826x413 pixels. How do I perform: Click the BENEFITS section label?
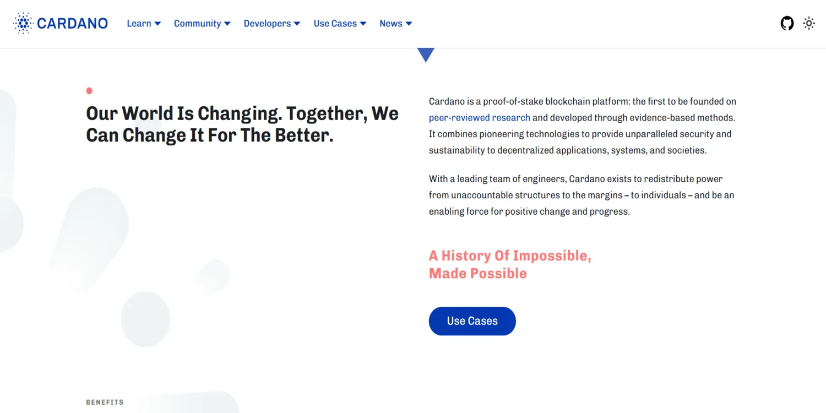pos(105,402)
